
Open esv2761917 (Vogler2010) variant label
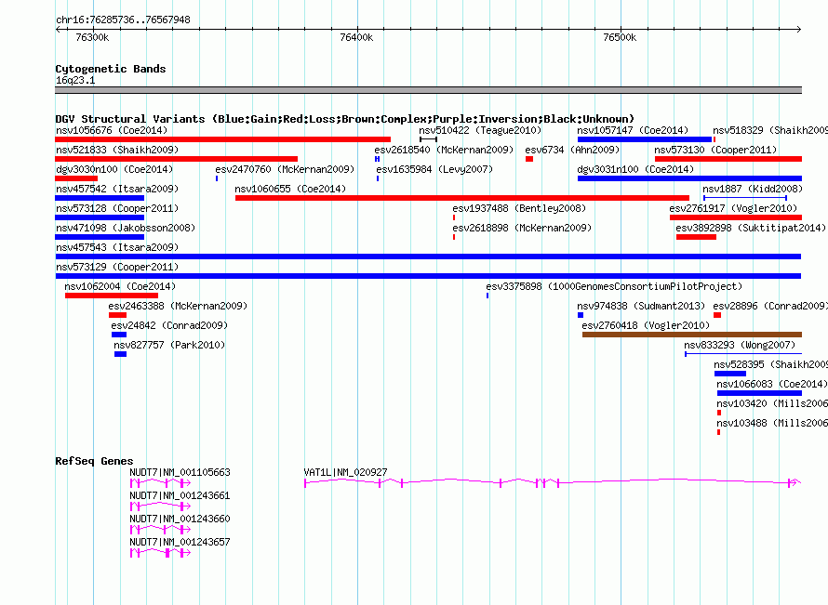(733, 208)
